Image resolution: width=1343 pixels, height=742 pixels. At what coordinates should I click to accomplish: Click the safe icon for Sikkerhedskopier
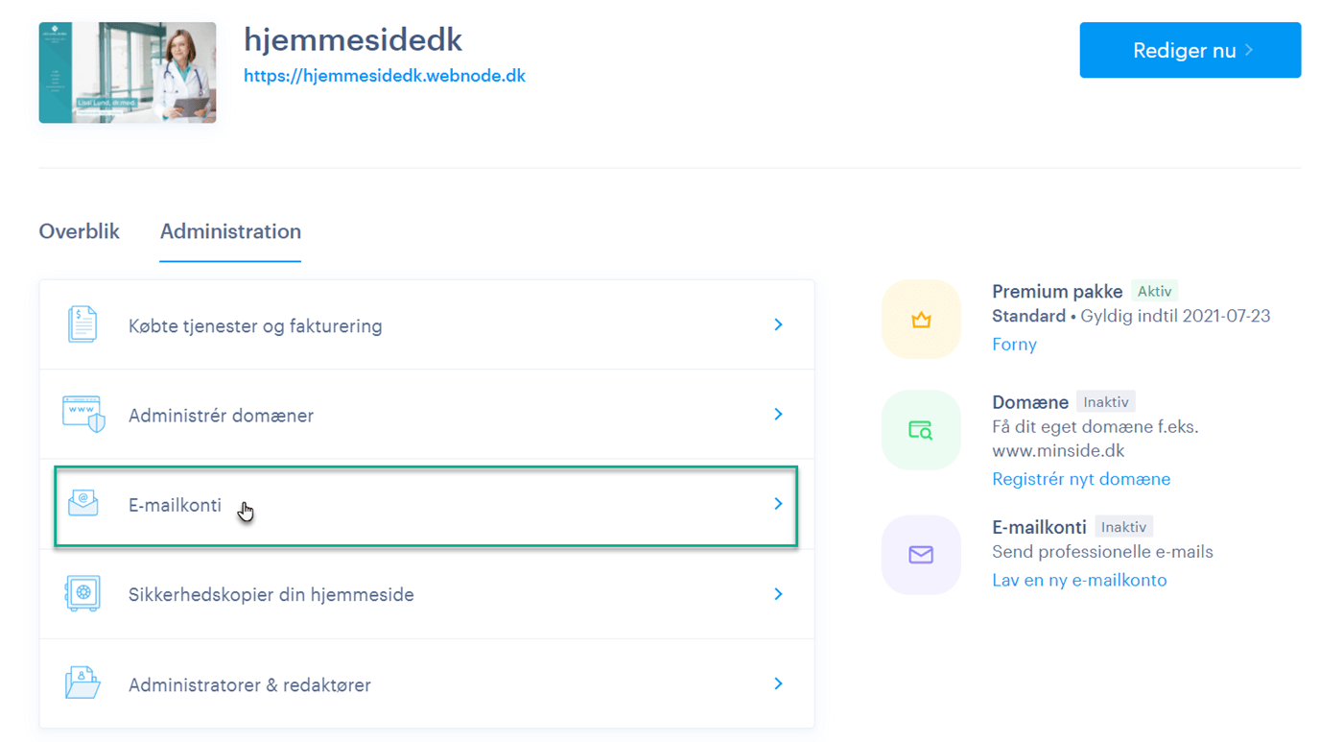tap(83, 593)
